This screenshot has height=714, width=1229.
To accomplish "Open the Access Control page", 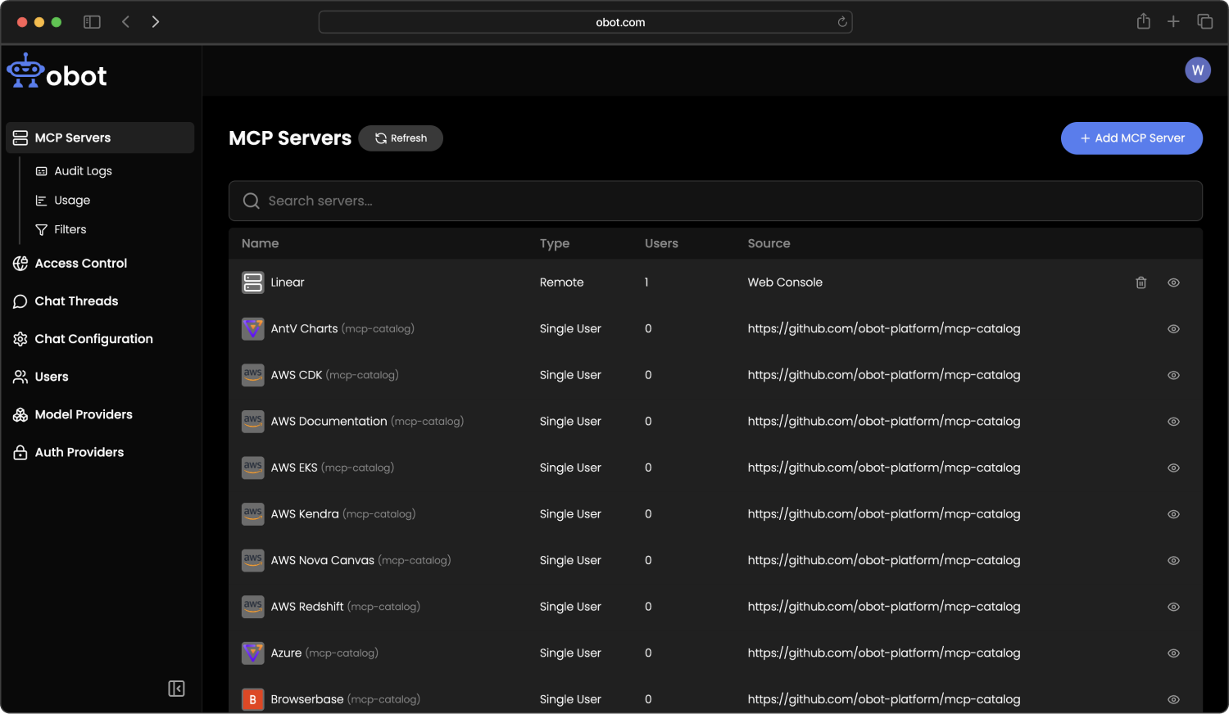I will (80, 264).
